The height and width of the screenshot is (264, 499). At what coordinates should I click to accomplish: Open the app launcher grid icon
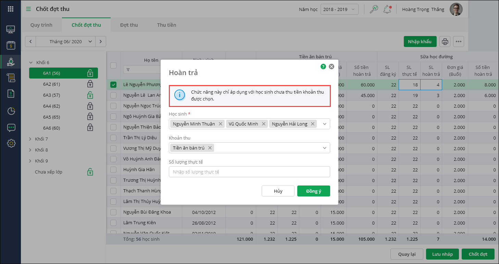10,9
